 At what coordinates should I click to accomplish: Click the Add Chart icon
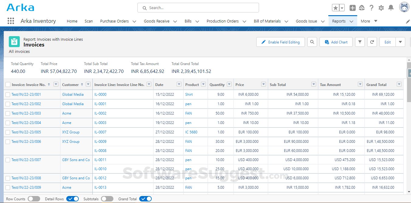click(x=336, y=42)
